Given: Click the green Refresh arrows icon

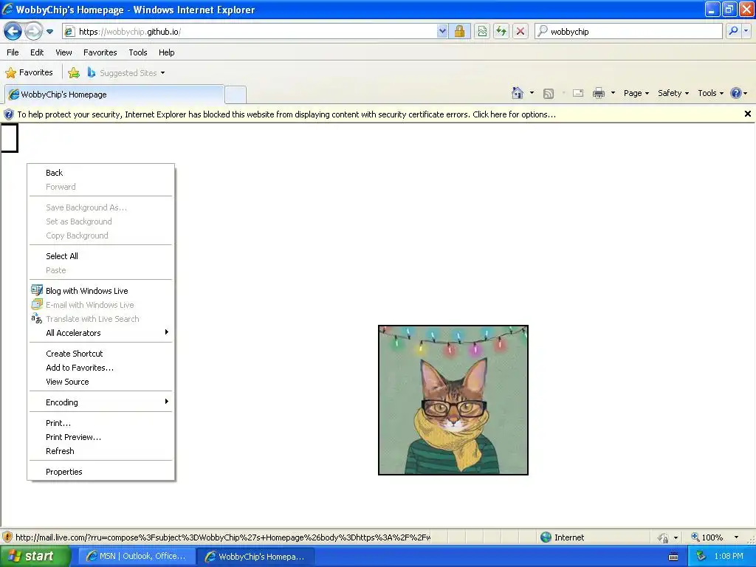Looking at the screenshot, I should 501,31.
